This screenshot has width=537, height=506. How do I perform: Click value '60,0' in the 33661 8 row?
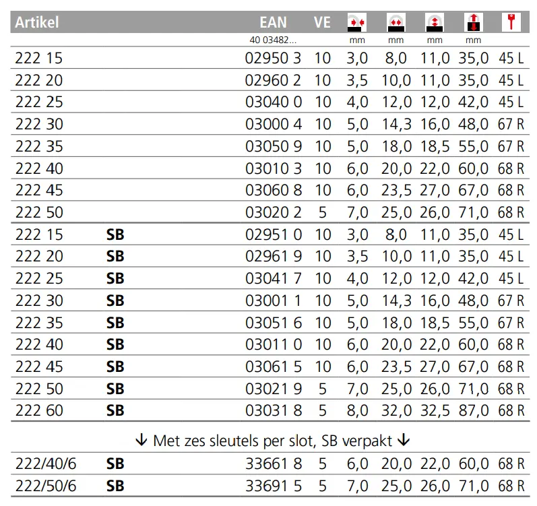[x=473, y=464]
